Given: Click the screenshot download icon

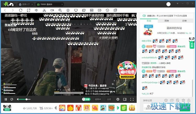Looking at the screenshot, I should click(100, 10).
